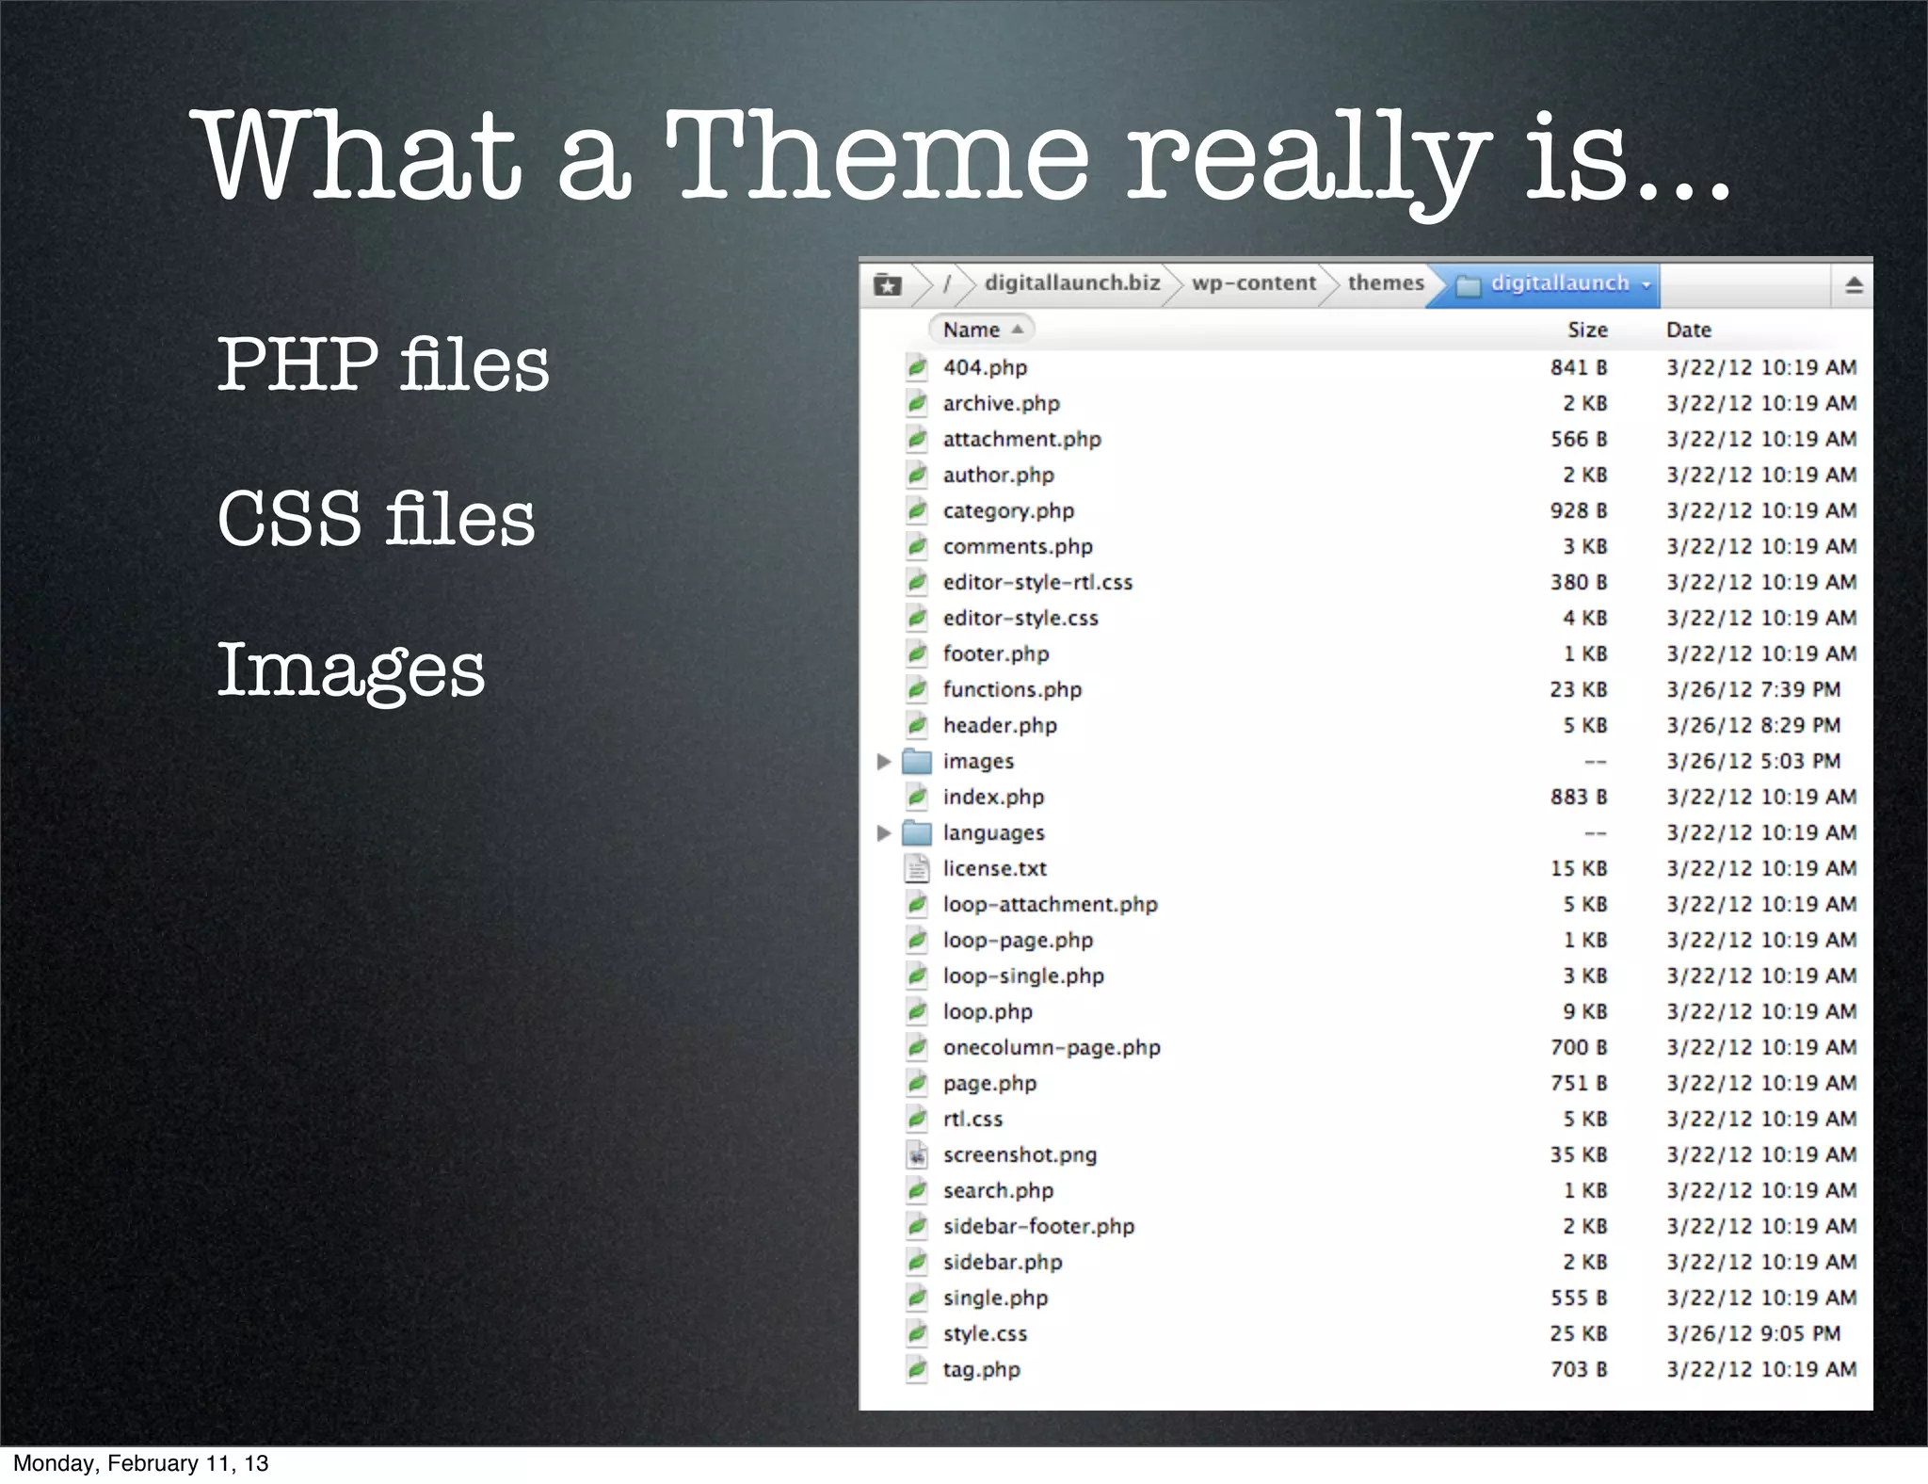
Task: Click the 3/26/12 5:03 PM images folder date
Action: (1753, 761)
